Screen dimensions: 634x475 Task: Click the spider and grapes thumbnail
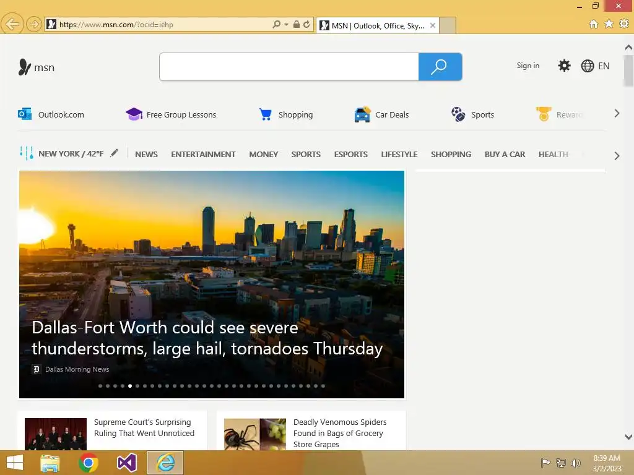pos(255,434)
